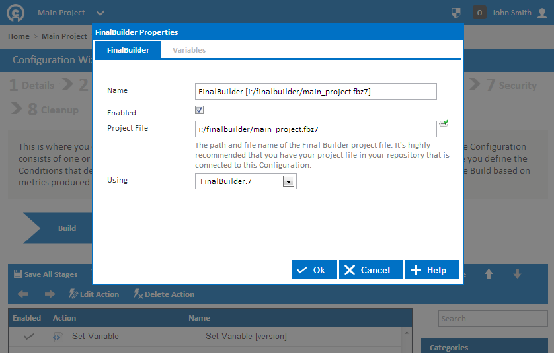The image size is (554, 353).
Task: Click the shield icon in header
Action: click(x=456, y=13)
